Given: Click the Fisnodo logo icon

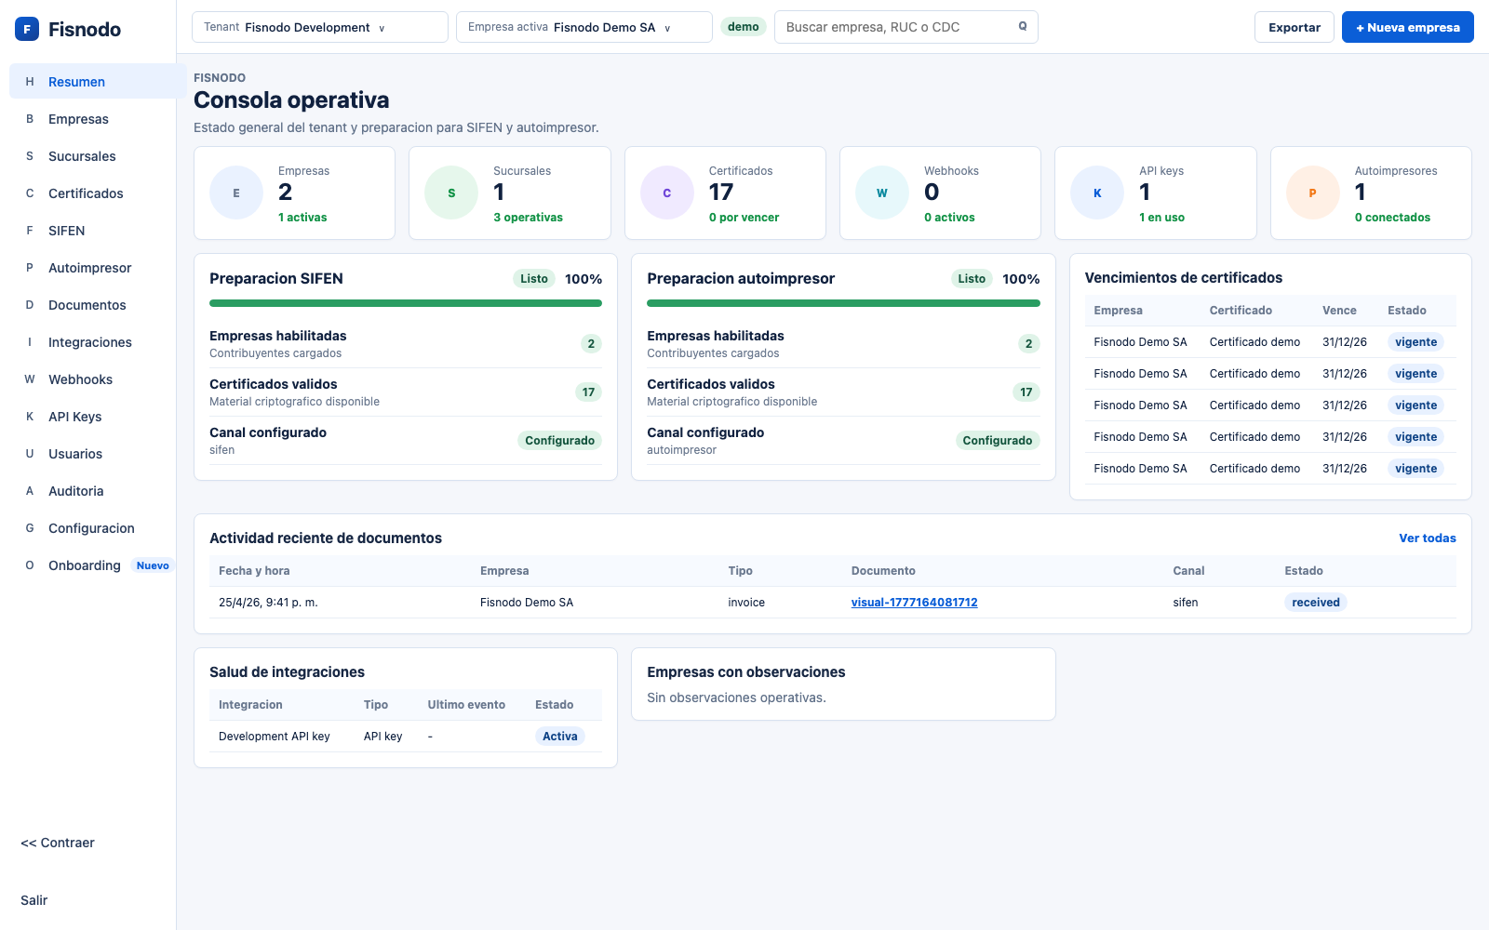Looking at the screenshot, I should click(27, 29).
